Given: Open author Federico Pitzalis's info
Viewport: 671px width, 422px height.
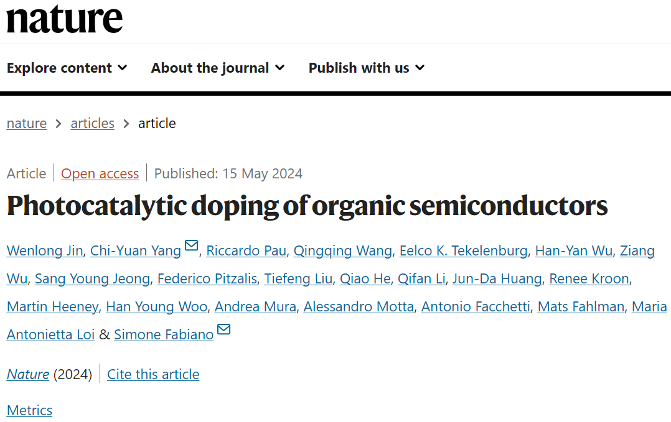Looking at the screenshot, I should (207, 278).
